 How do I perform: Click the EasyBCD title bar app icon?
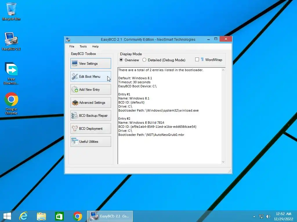click(x=68, y=39)
